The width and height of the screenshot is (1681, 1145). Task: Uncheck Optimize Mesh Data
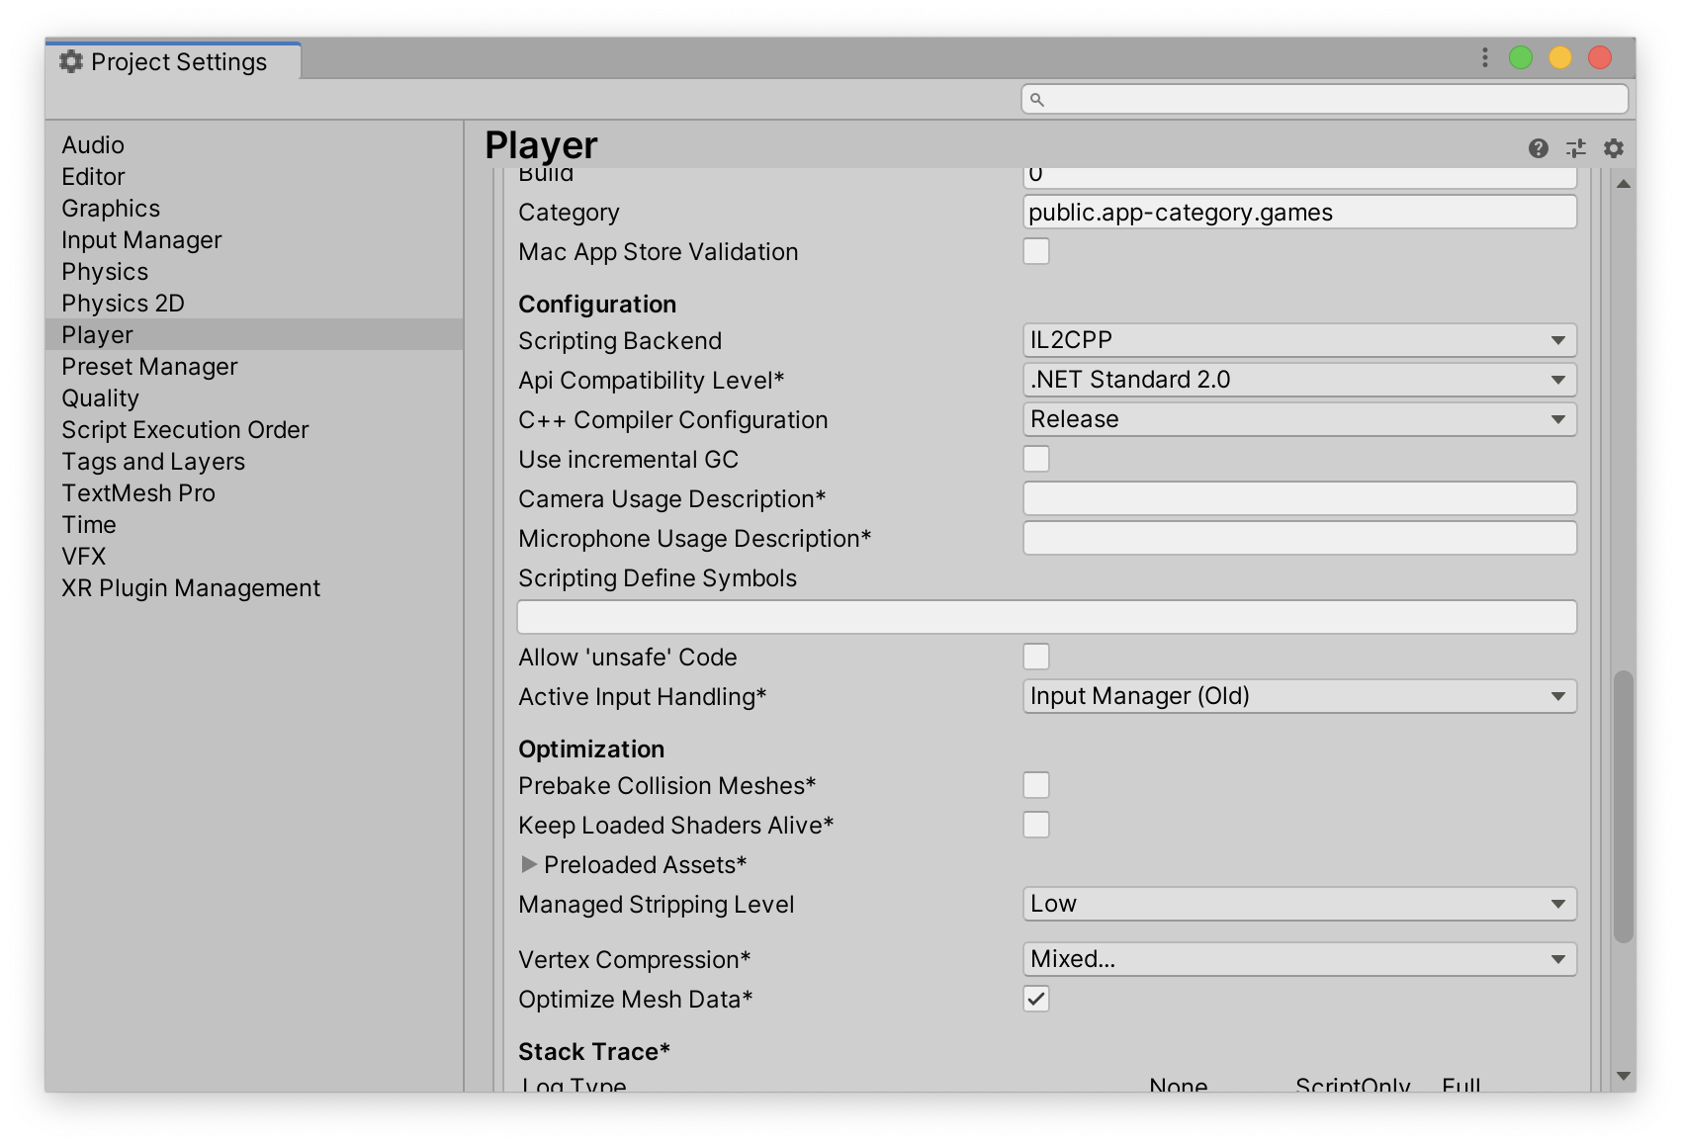click(x=1036, y=1000)
